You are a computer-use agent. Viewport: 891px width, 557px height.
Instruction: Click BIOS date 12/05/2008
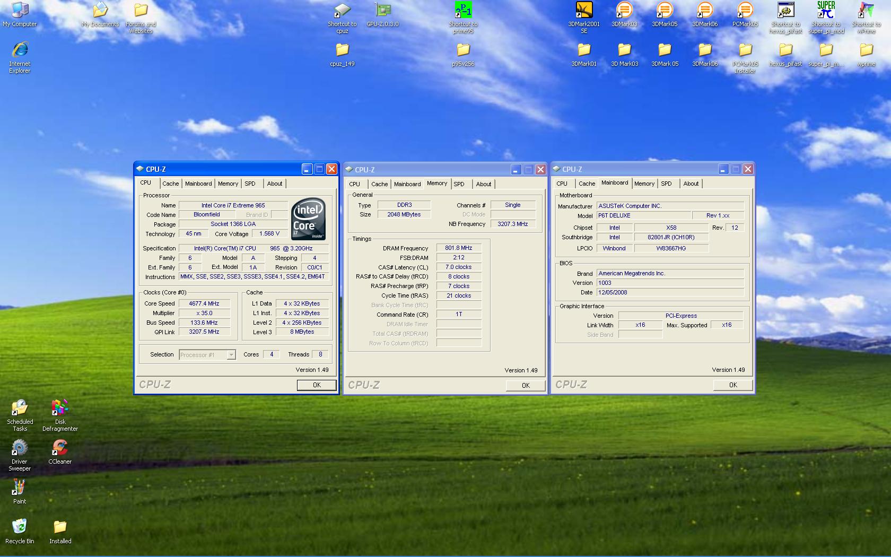pyautogui.click(x=670, y=292)
